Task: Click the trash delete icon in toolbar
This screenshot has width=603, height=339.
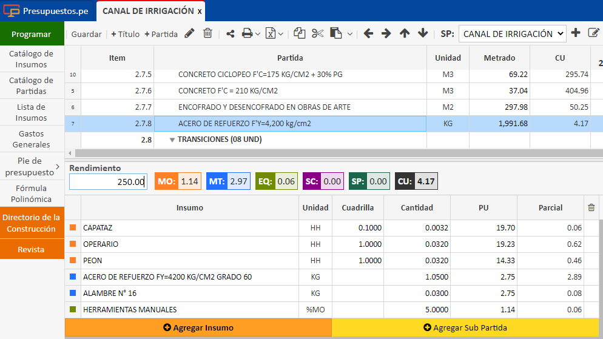Action: click(207, 34)
